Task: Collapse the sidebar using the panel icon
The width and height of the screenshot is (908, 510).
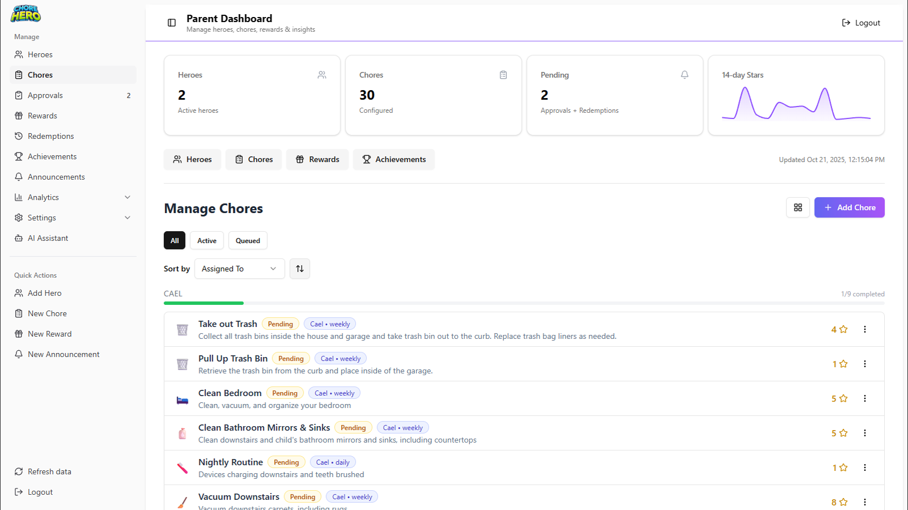Action: point(171,23)
